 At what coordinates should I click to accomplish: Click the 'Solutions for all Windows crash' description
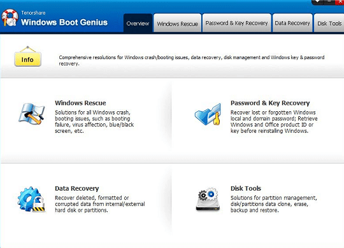click(x=94, y=121)
